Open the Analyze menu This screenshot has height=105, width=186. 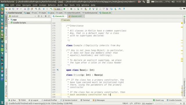coord(43,5)
